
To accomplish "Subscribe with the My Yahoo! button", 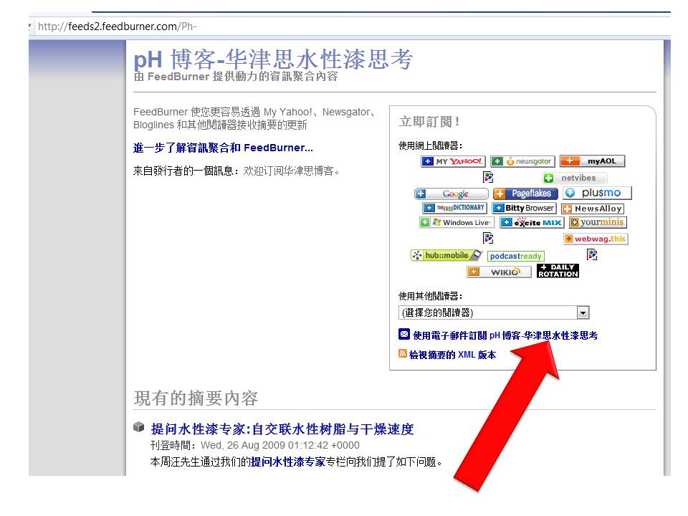I will point(453,161).
